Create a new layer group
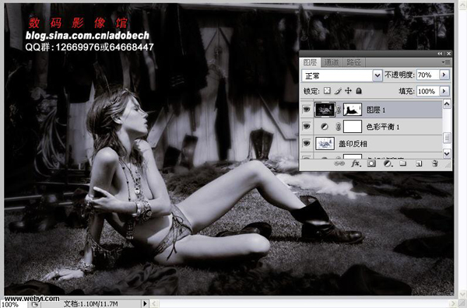The height and width of the screenshot is (308, 467). (x=403, y=163)
